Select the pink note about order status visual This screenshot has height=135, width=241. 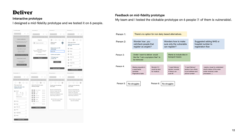(x=214, y=70)
